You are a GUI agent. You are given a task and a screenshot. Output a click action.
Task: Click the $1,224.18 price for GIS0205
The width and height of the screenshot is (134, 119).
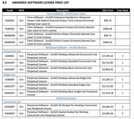click(x=108, y=93)
